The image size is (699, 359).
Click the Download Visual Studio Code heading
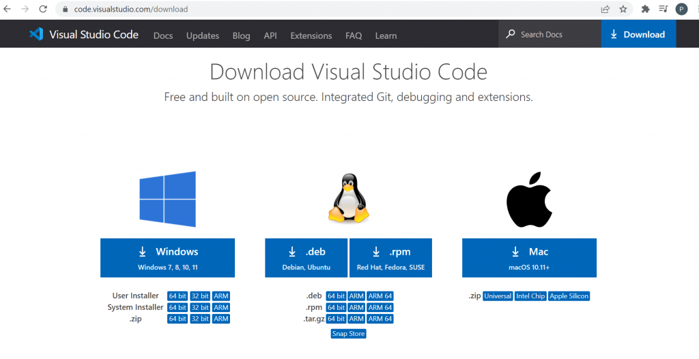click(x=349, y=72)
